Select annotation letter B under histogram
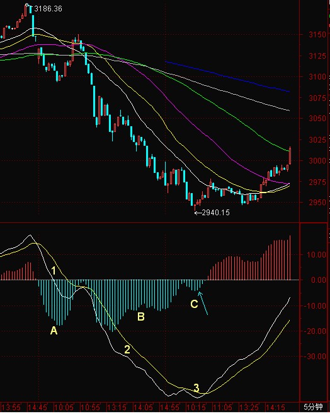 [x=141, y=317]
